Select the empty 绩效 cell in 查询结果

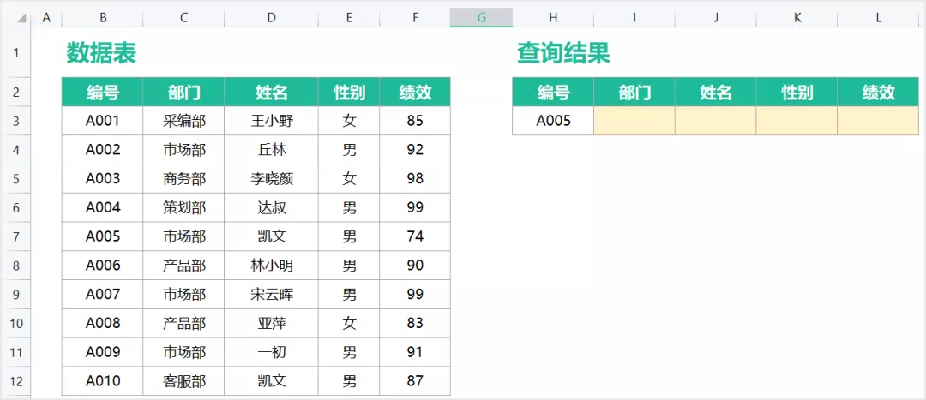coord(878,121)
